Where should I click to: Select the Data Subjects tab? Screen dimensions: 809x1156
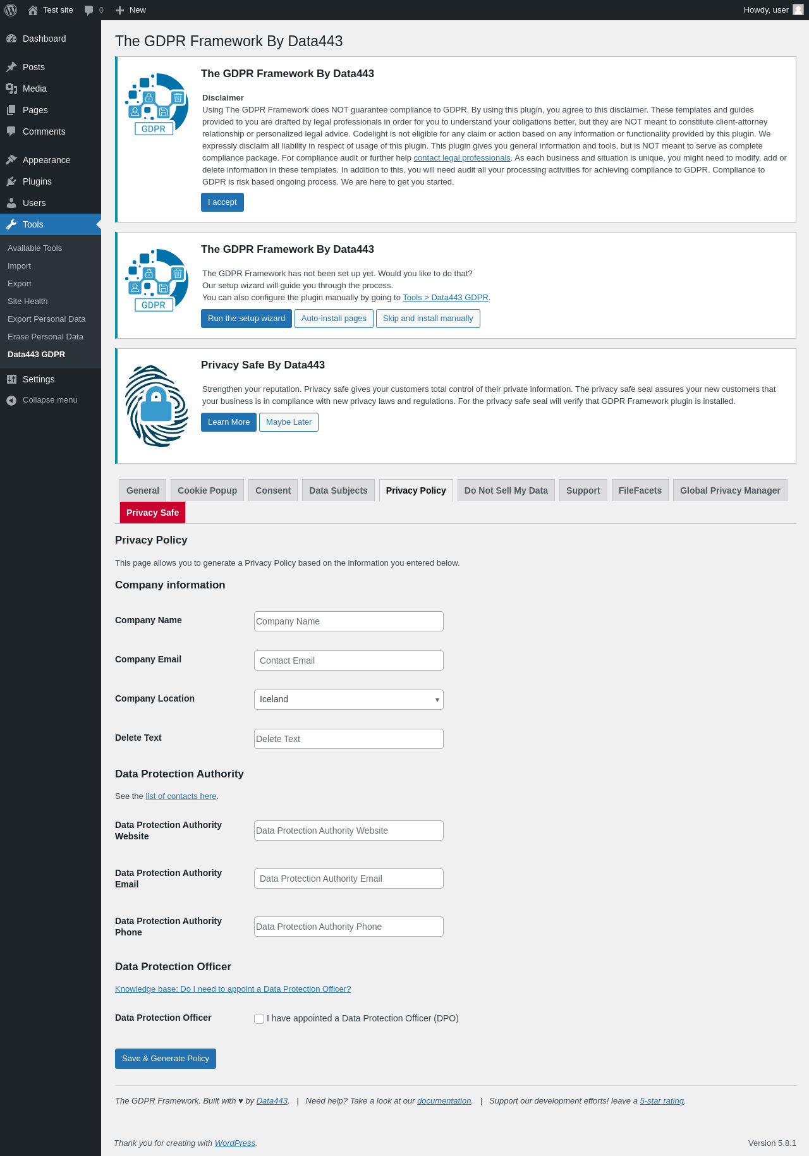338,490
